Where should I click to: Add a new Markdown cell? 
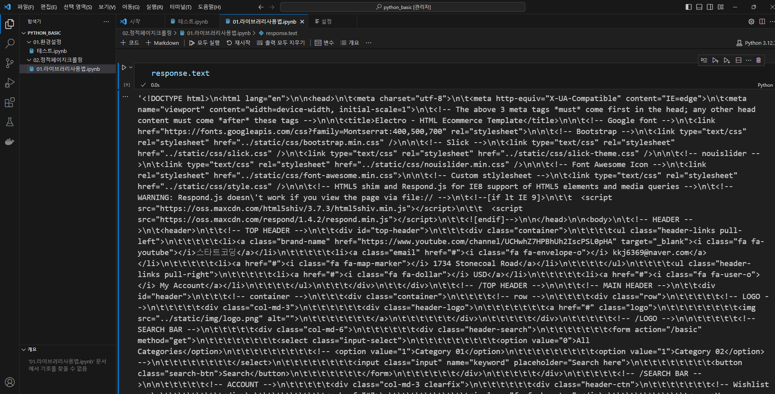click(162, 43)
